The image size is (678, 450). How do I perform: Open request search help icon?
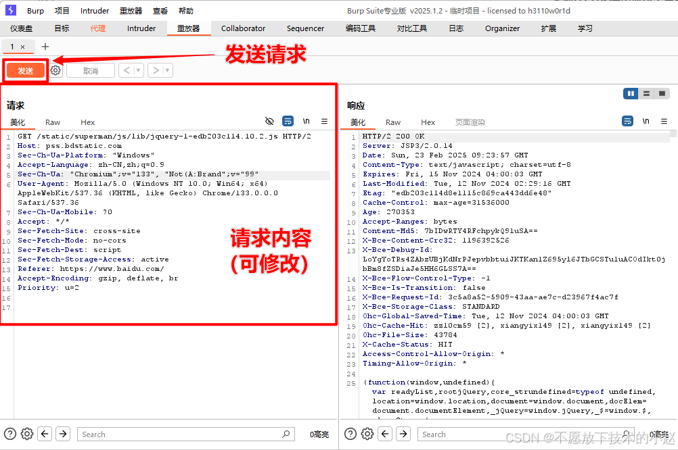pyautogui.click(x=10, y=434)
